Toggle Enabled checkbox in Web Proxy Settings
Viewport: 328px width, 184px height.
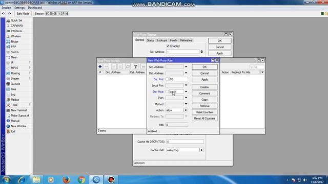168,46
